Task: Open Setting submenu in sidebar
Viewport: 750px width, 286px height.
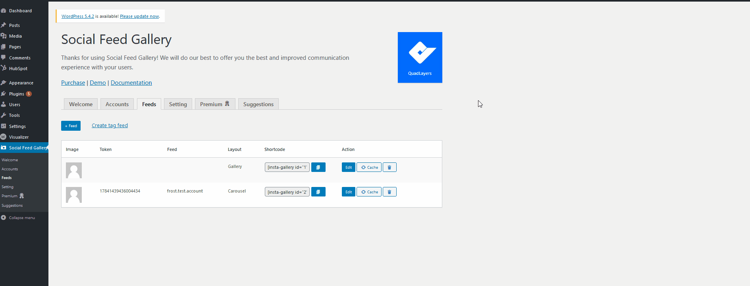Action: [8, 187]
